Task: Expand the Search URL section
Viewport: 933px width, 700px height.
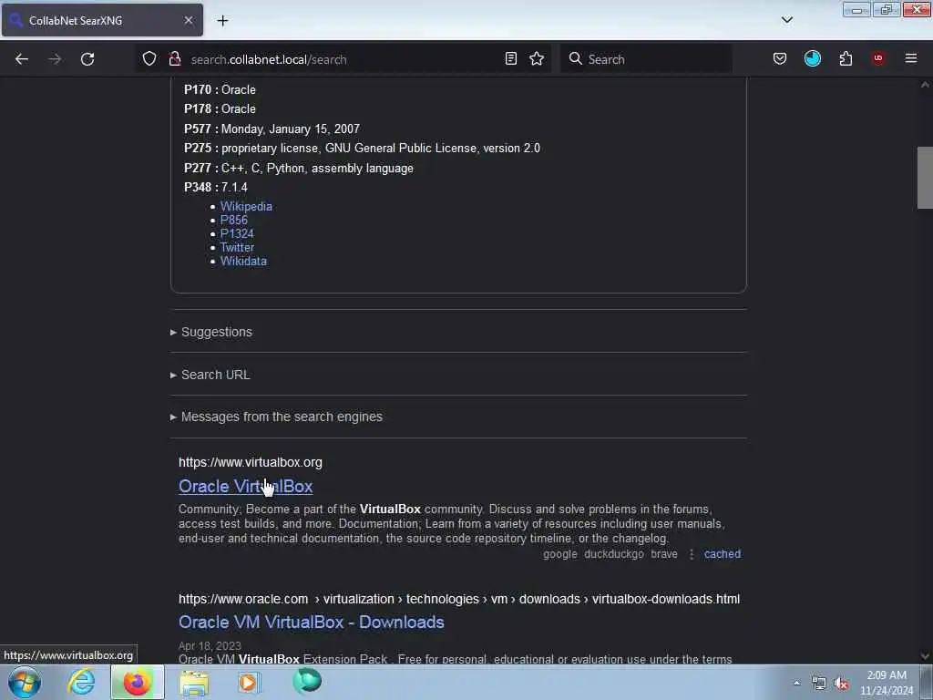Action: 210,375
